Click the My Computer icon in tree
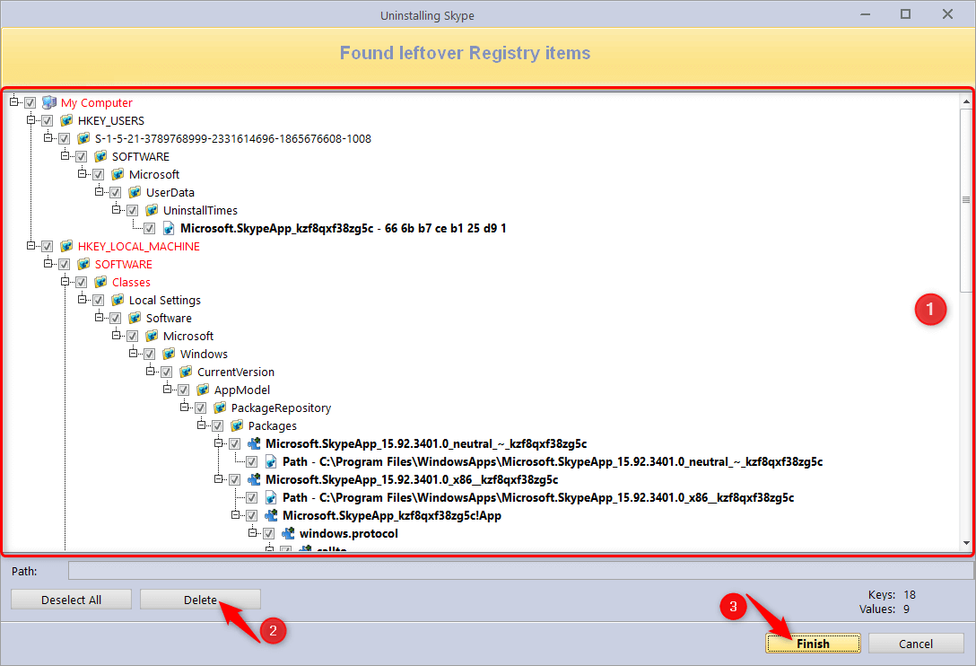This screenshot has height=666, width=976. [x=49, y=103]
